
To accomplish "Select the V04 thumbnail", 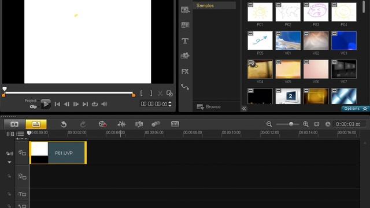I will [260, 69].
